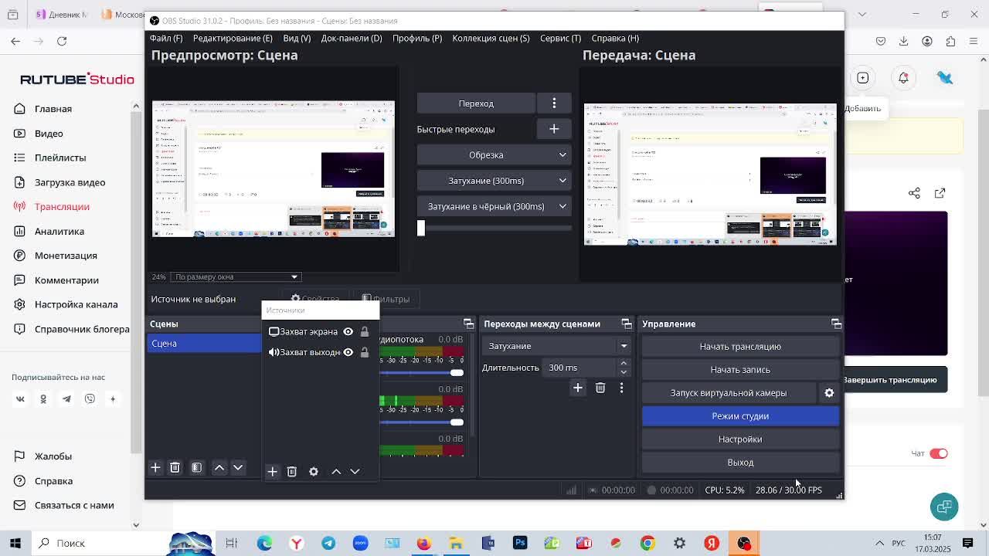The image size is (989, 556).
Task: Open the Файл (F) menu
Action: click(166, 38)
